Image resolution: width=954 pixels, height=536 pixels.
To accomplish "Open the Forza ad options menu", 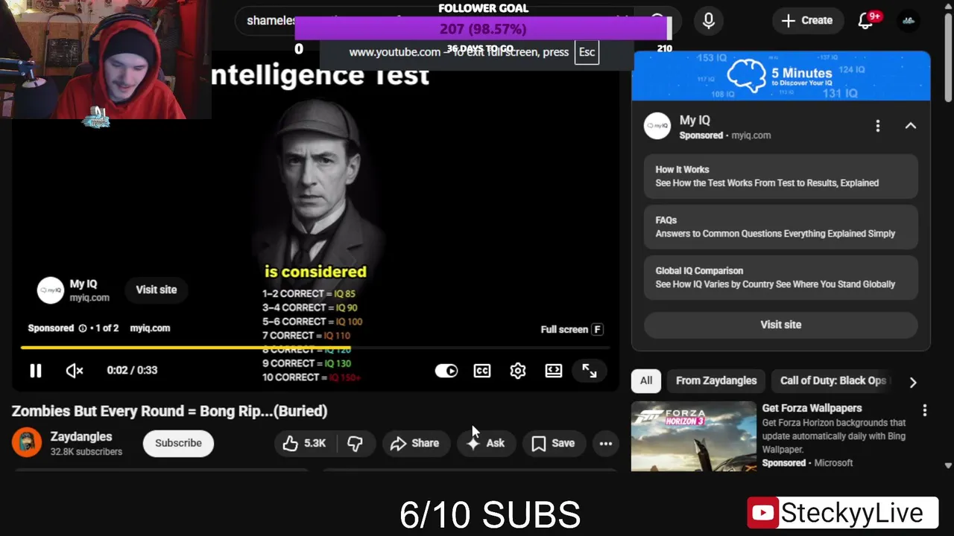I will (x=925, y=410).
